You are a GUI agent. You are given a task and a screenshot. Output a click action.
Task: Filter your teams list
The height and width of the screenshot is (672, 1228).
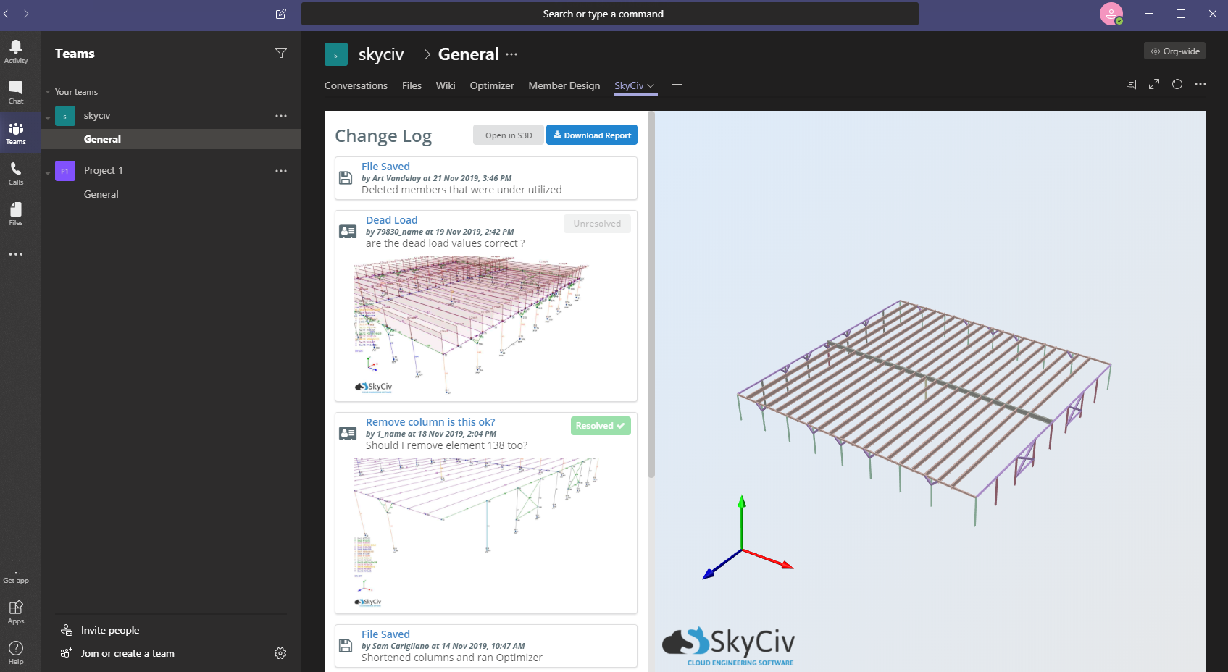pos(281,52)
